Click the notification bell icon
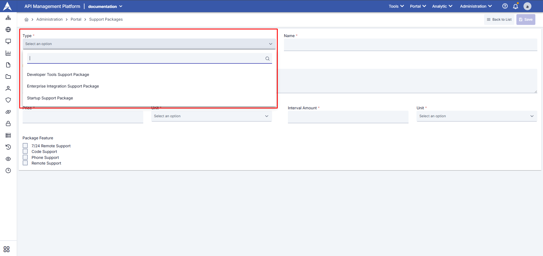543x256 pixels. tap(515, 6)
